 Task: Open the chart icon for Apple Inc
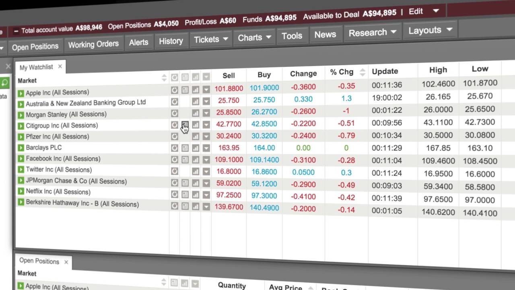click(x=196, y=90)
